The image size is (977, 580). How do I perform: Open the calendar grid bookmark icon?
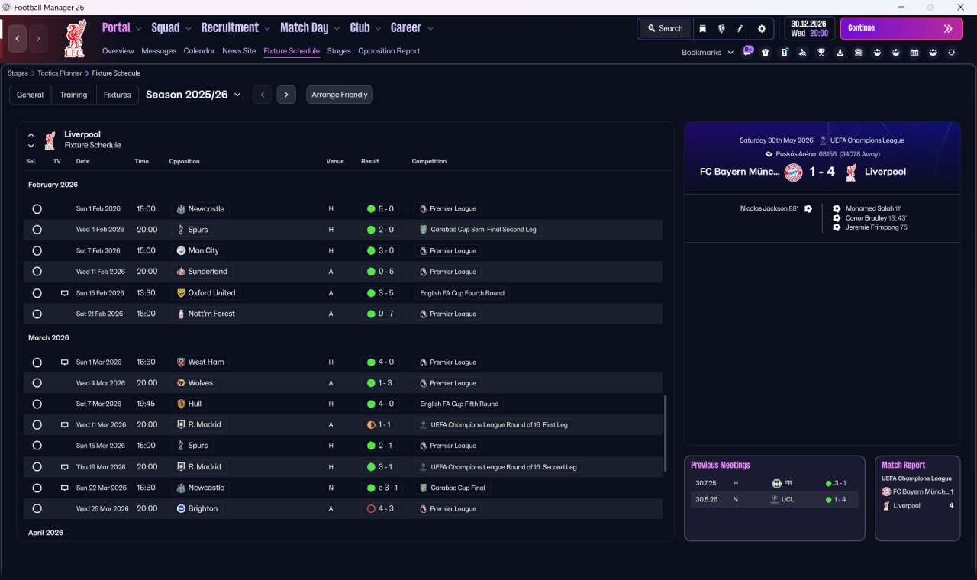click(914, 53)
